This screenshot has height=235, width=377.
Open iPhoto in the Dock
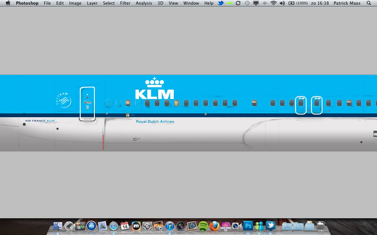158,226
